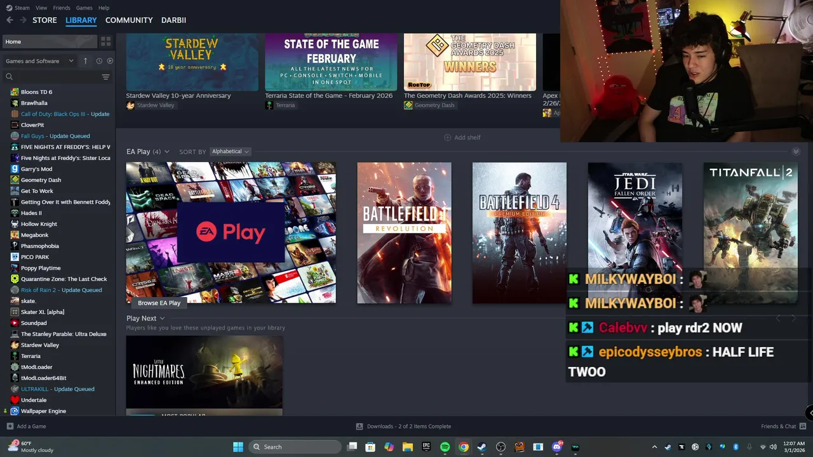Collapse the EA Play shelf chevron

795,152
